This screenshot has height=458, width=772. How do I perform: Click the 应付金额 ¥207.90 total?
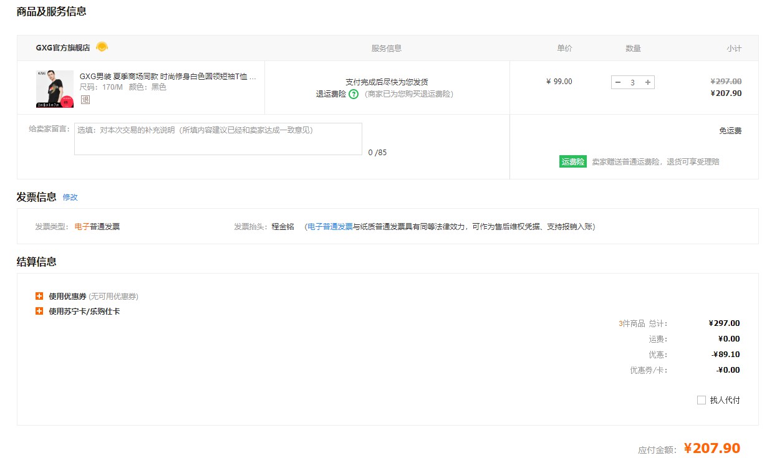712,449
